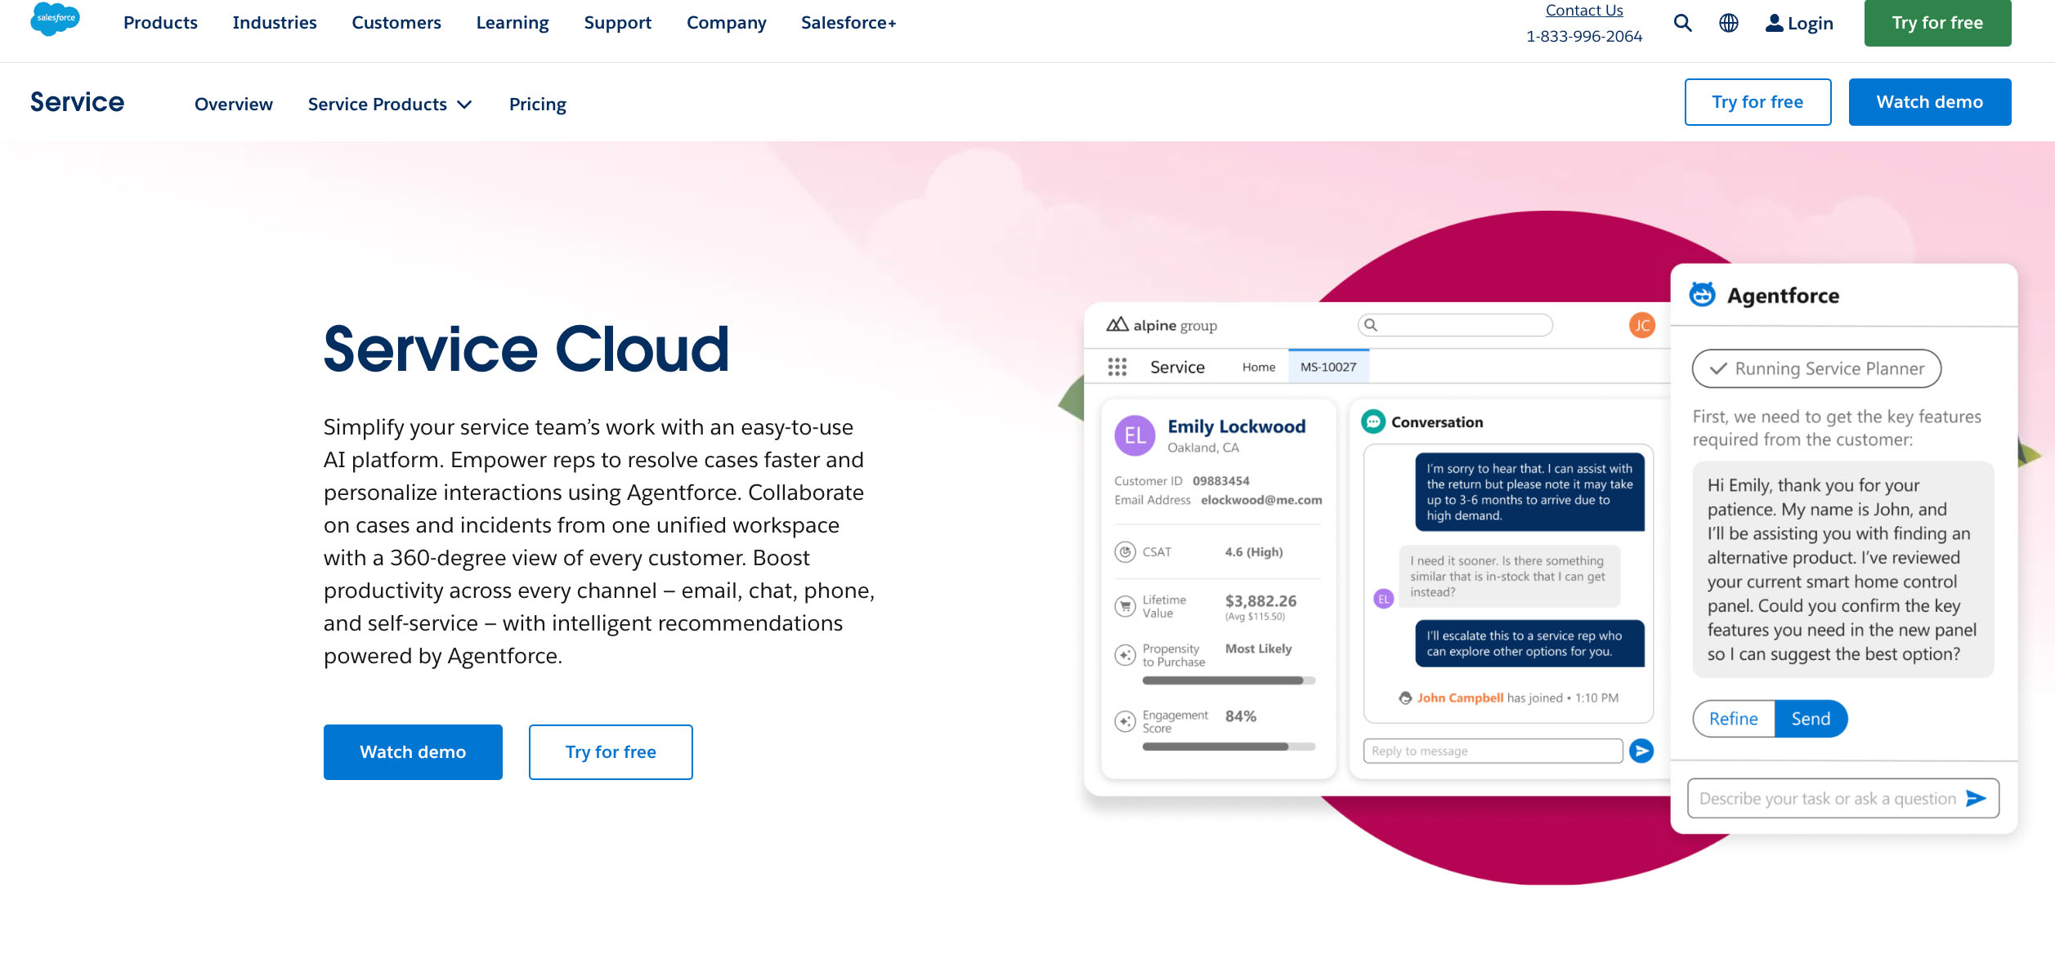
Task: Click the Emily Lockwood name
Action: 1236,426
